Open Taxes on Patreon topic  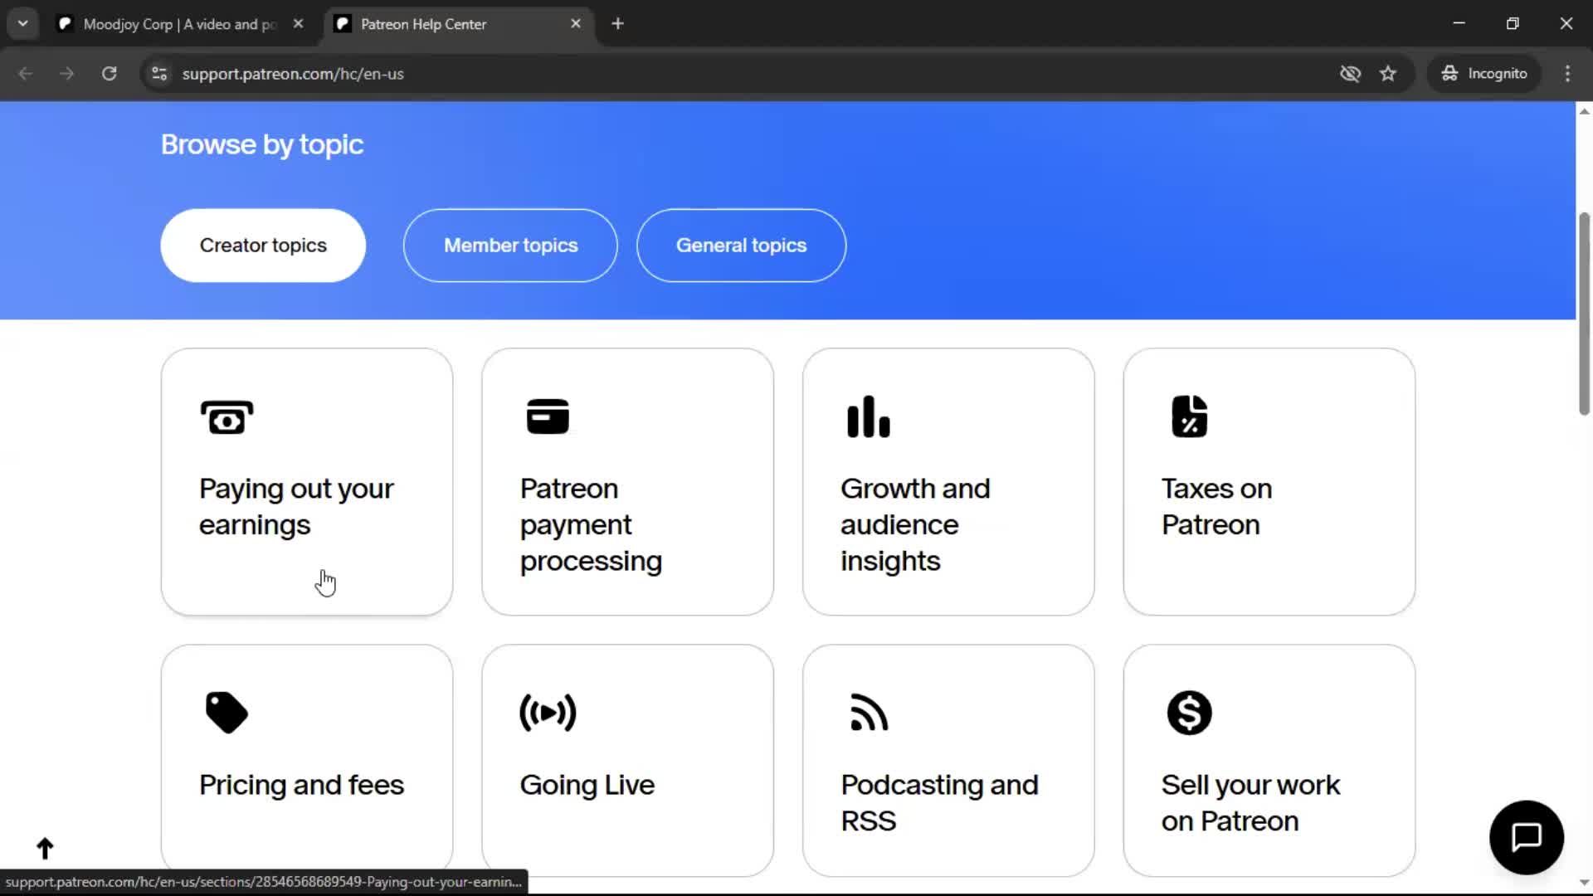pyautogui.click(x=1269, y=482)
